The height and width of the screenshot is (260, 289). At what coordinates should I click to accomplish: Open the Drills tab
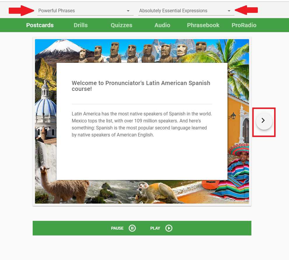coord(81,25)
